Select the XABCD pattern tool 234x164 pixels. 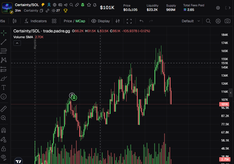click(x=4, y=60)
